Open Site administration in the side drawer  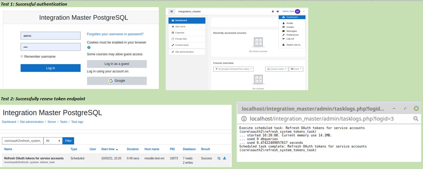tap(187, 52)
